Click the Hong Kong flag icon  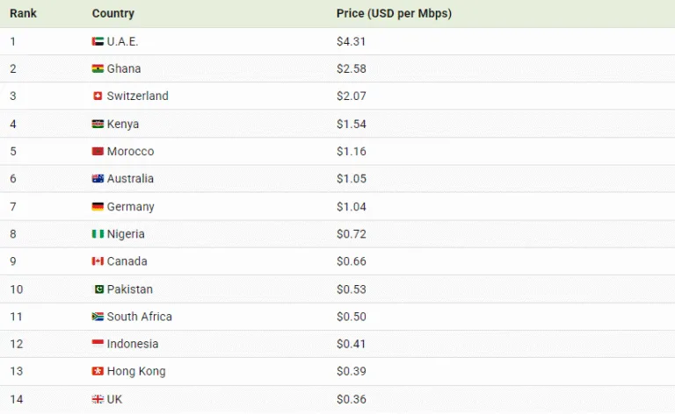98,371
